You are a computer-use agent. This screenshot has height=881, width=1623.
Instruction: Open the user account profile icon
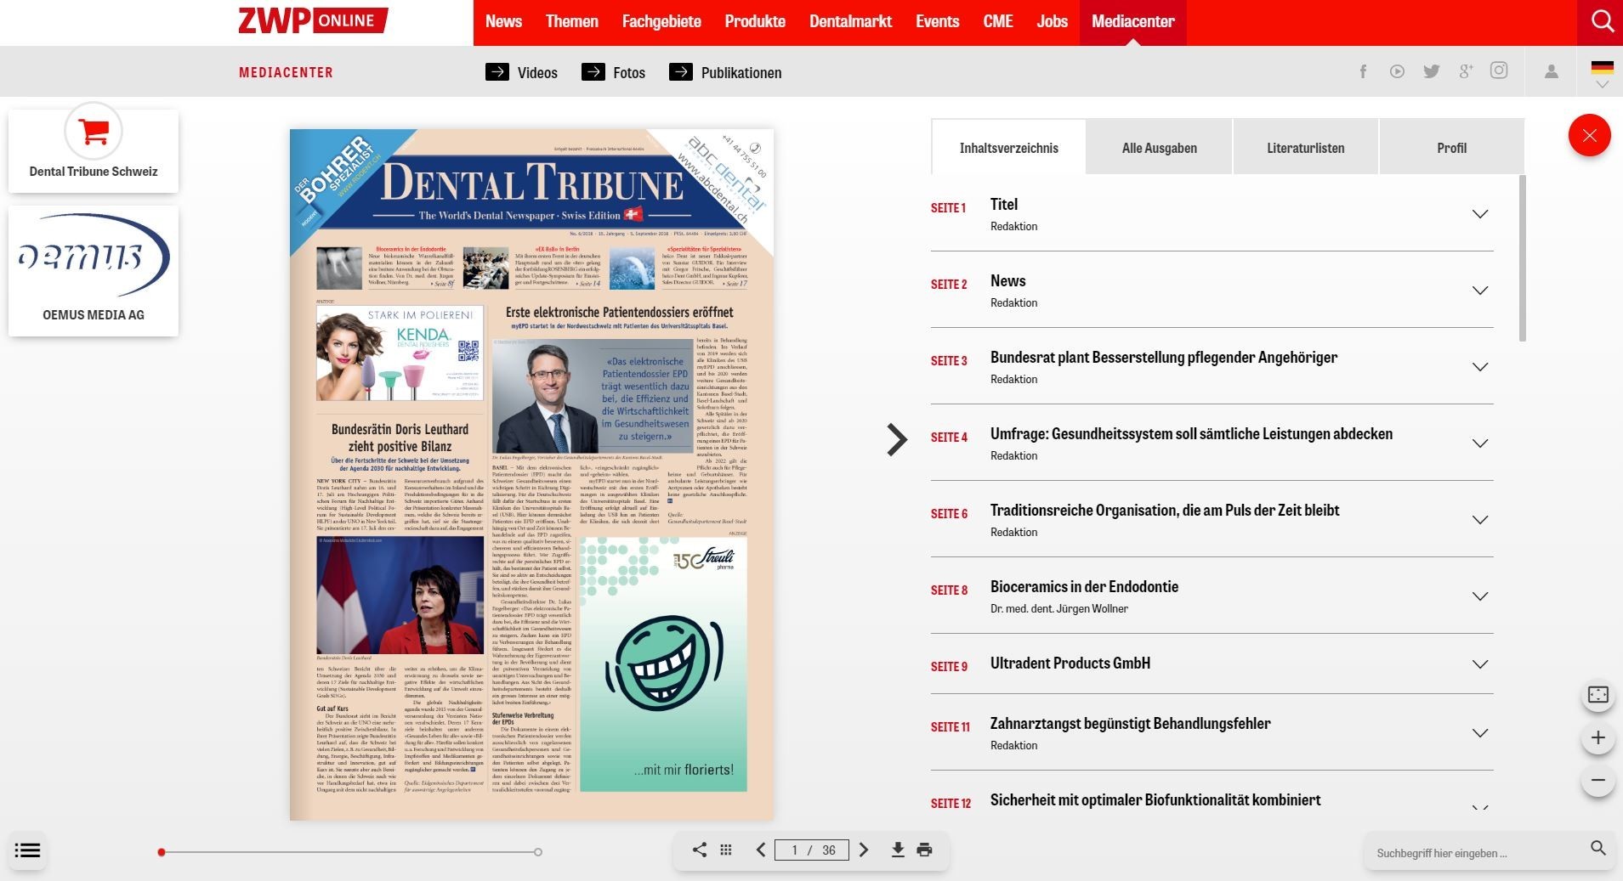coord(1552,71)
